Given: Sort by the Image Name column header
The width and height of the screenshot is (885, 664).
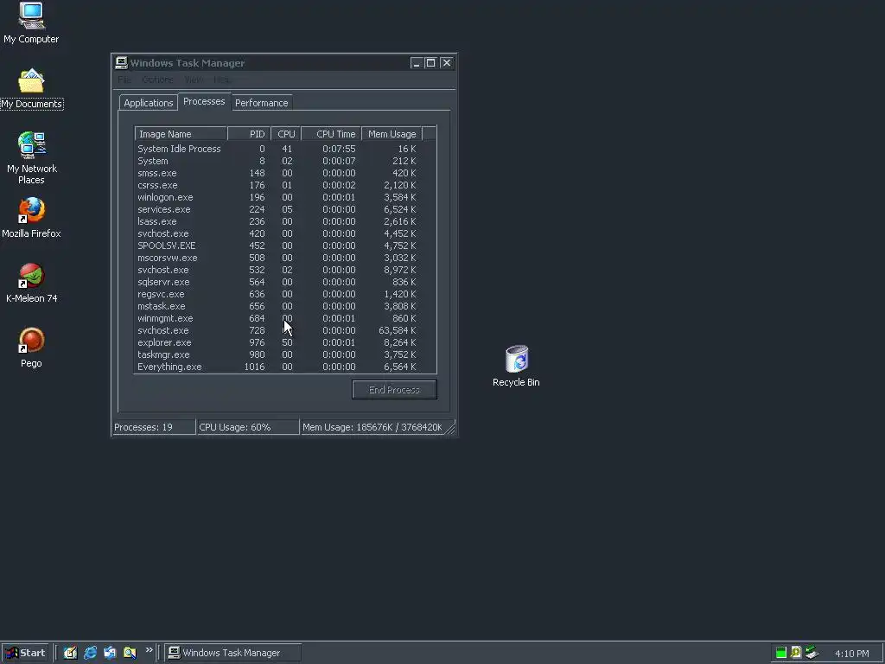Looking at the screenshot, I should point(181,134).
